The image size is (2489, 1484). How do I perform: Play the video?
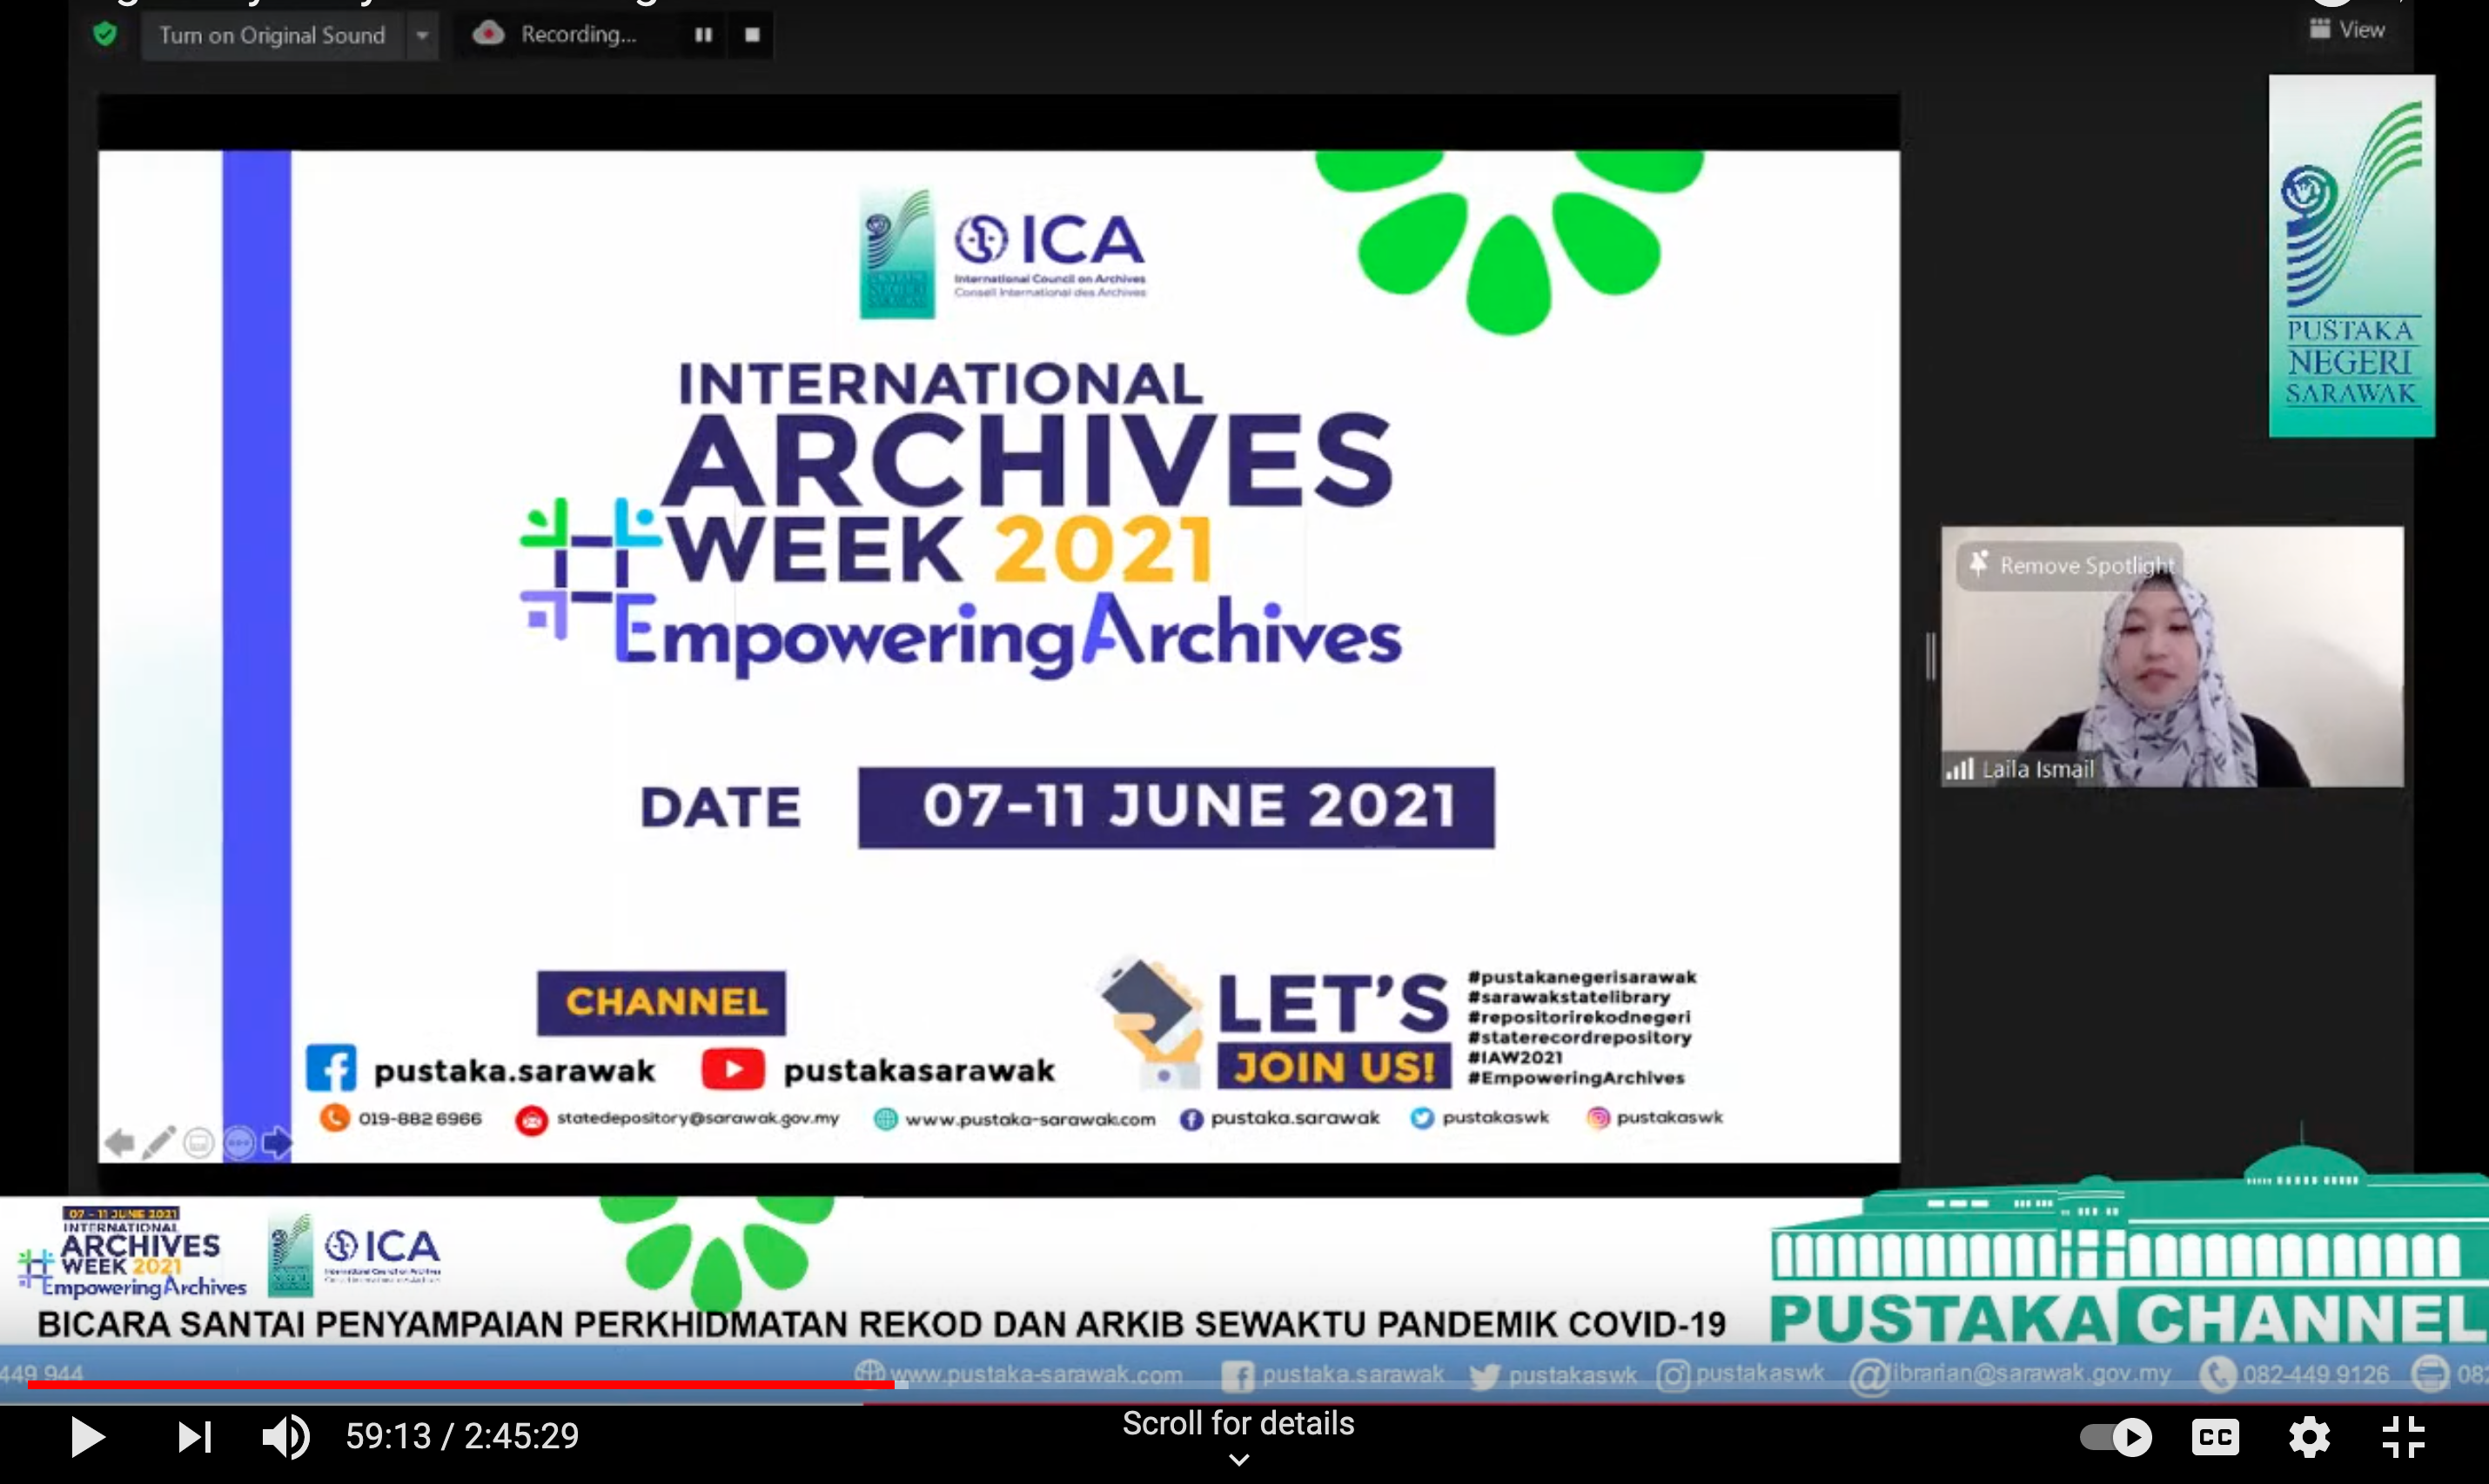coord(87,1437)
